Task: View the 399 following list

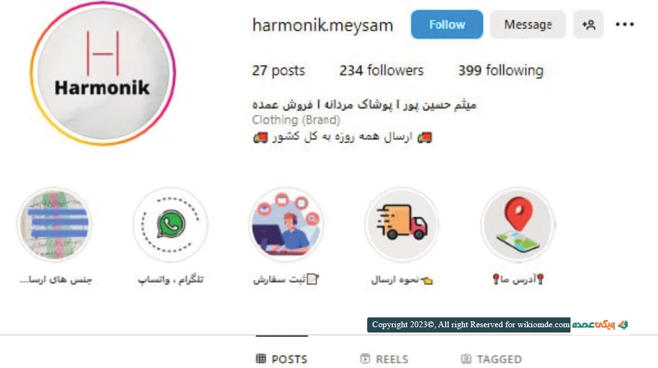Action: [501, 70]
